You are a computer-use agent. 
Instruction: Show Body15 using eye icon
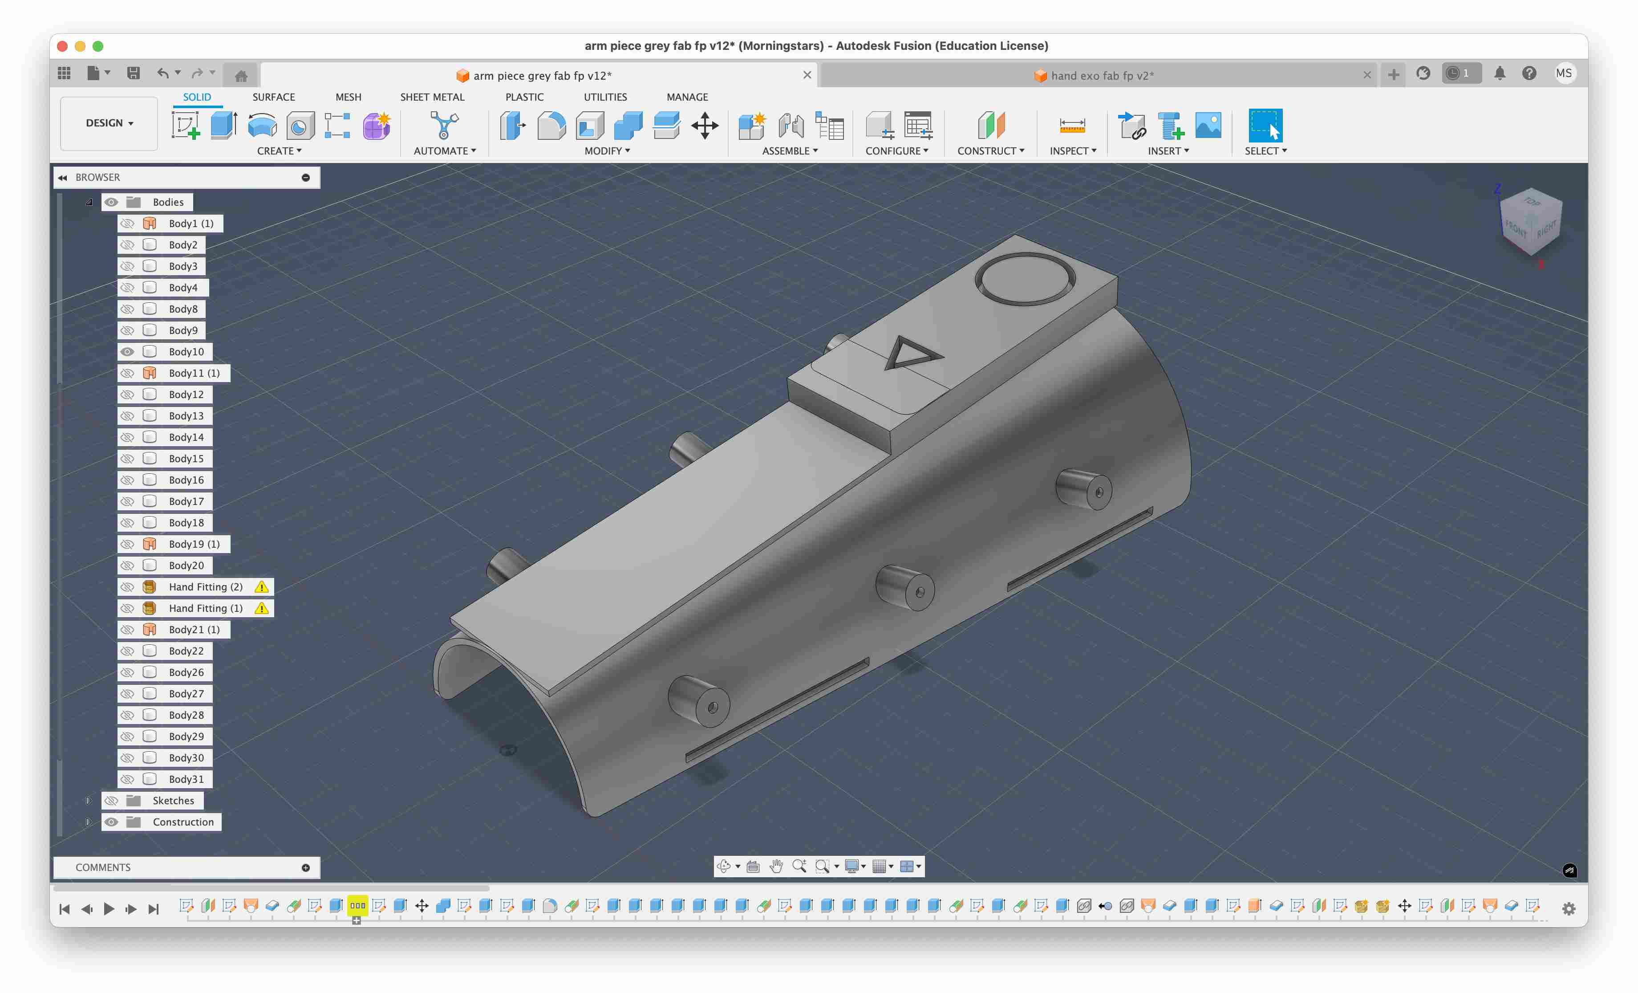pyautogui.click(x=128, y=458)
